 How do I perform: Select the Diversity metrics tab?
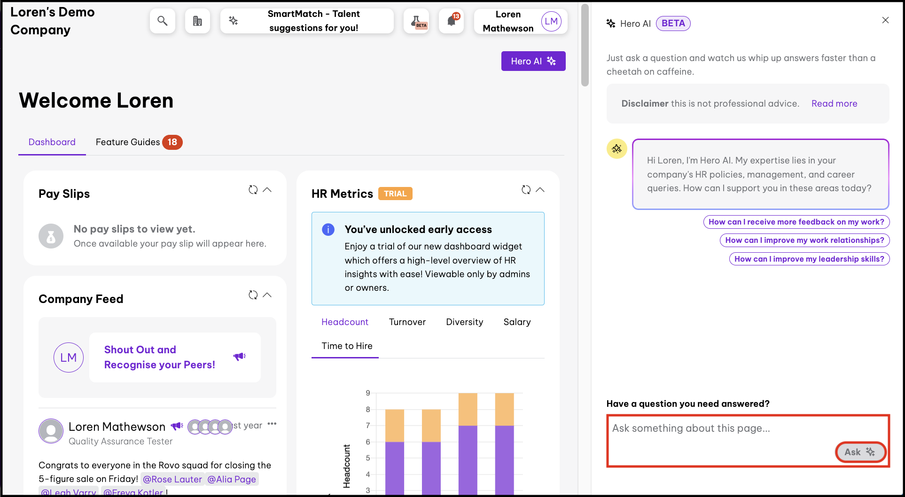click(464, 322)
